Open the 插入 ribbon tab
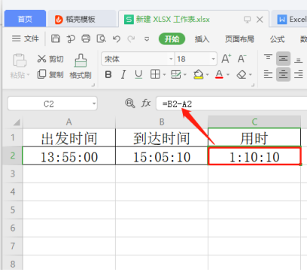Screen dimensions: 307x272 202,39
